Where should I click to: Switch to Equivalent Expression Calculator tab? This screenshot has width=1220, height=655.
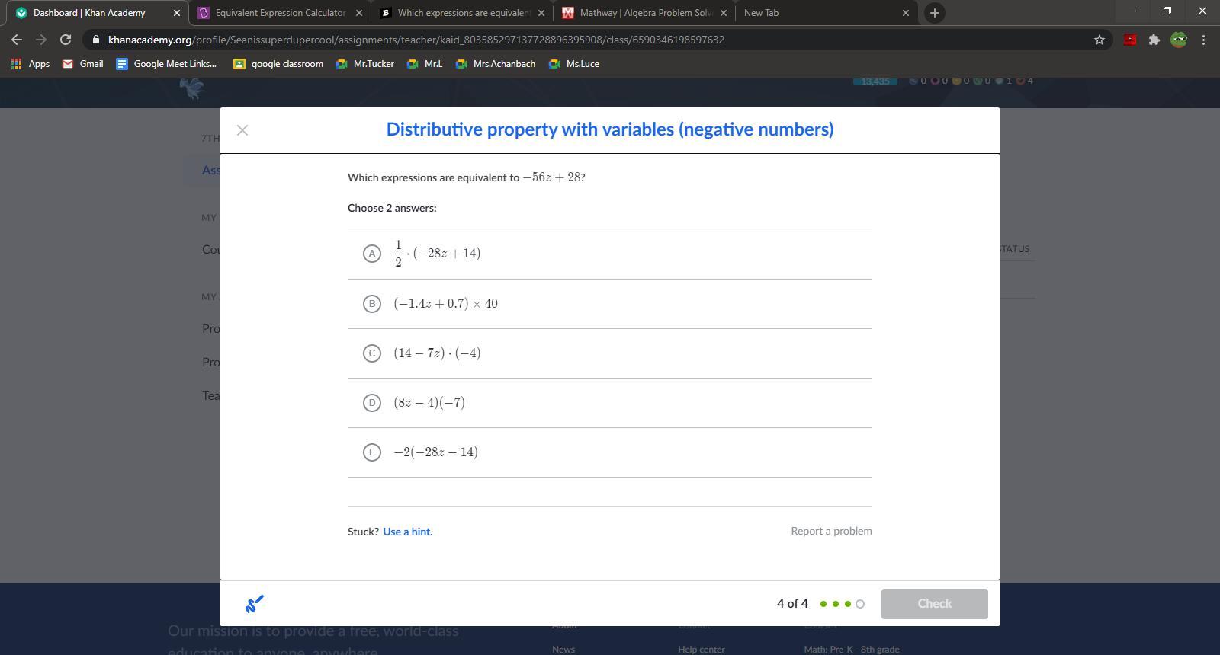pyautogui.click(x=280, y=13)
